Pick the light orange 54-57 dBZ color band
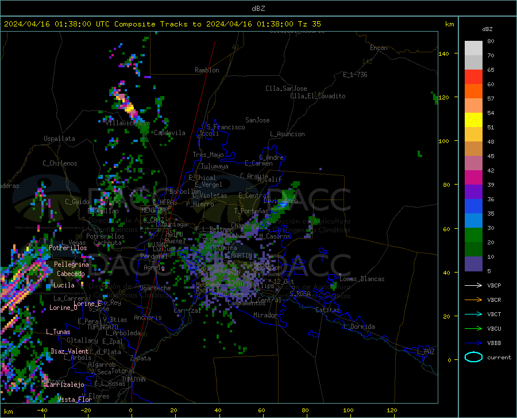The width and height of the screenshot is (517, 418). coord(473,106)
